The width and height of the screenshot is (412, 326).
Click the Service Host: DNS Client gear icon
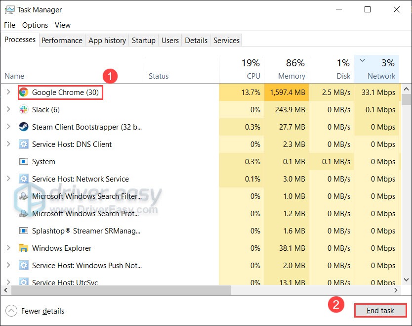pyautogui.click(x=24, y=144)
